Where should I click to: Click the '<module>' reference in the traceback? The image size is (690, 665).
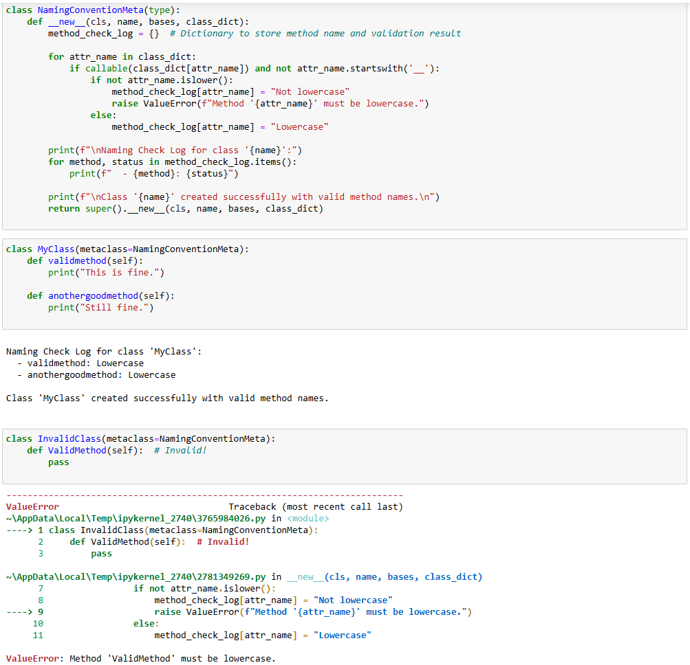pos(308,519)
